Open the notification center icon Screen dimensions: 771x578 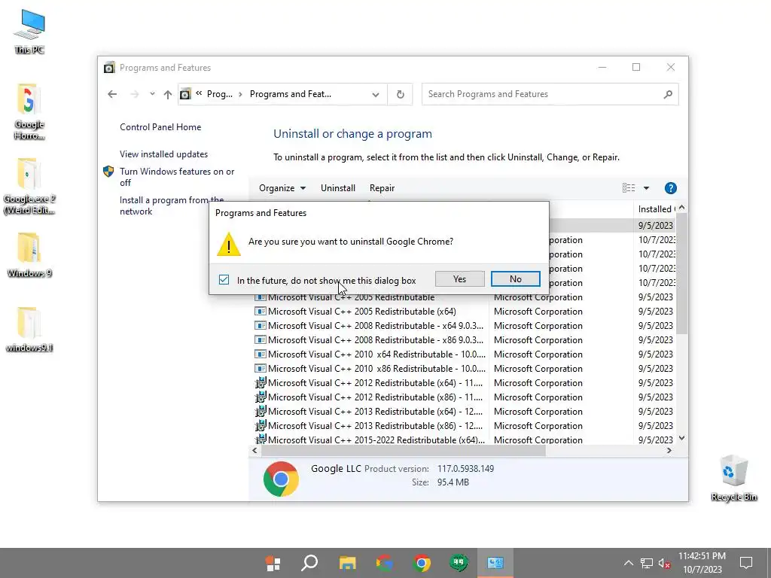[x=746, y=563]
